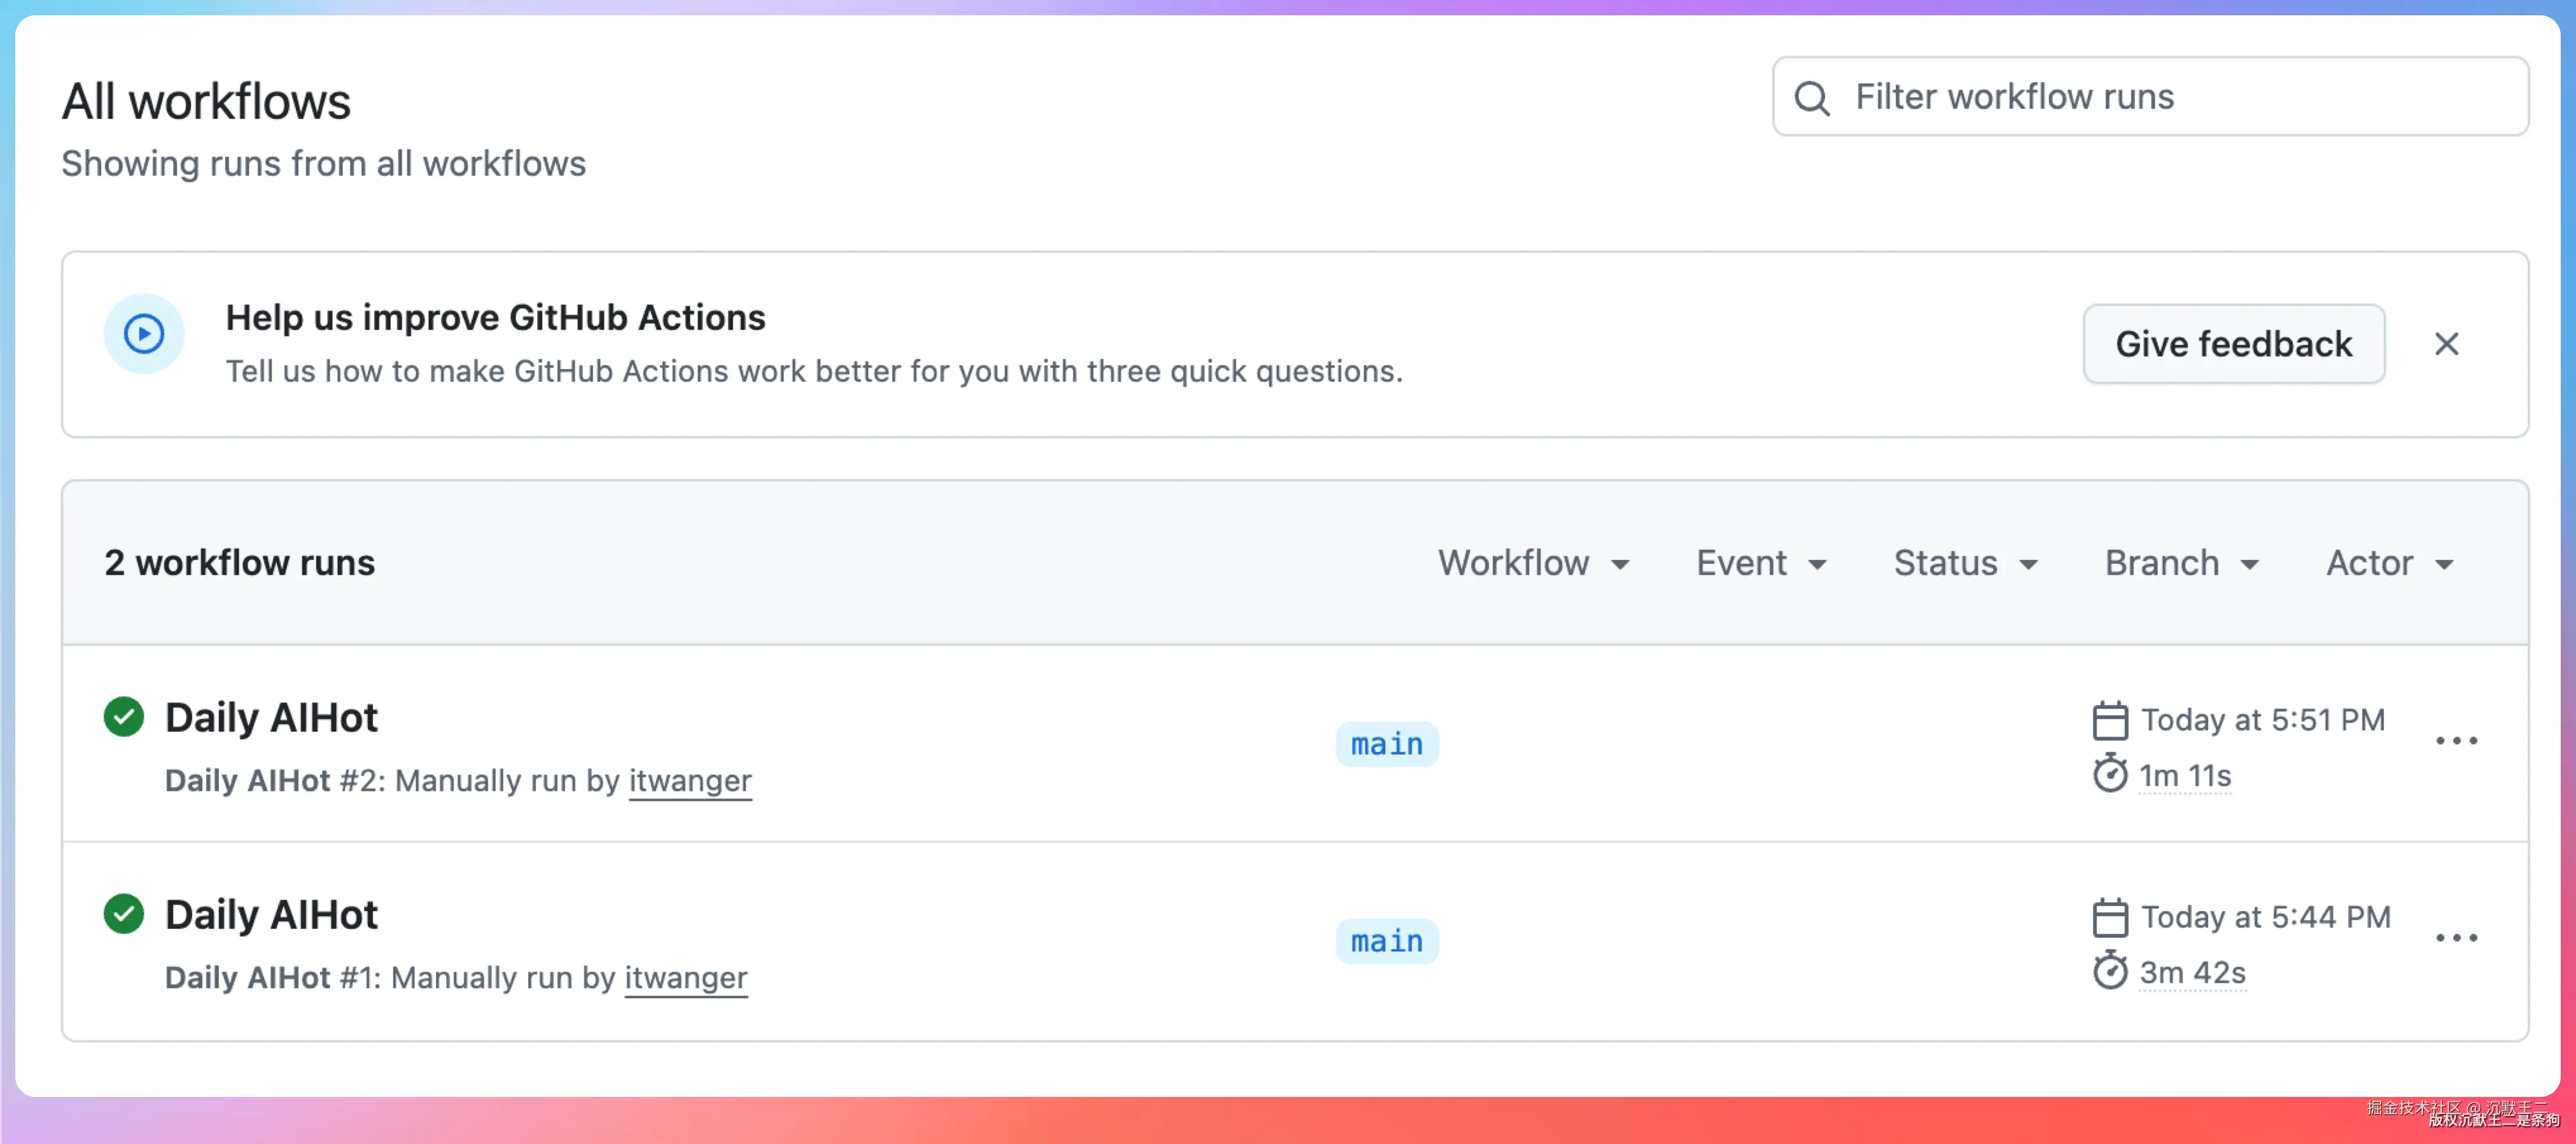Click the Give feedback button
2576x1144 pixels.
(x=2234, y=344)
